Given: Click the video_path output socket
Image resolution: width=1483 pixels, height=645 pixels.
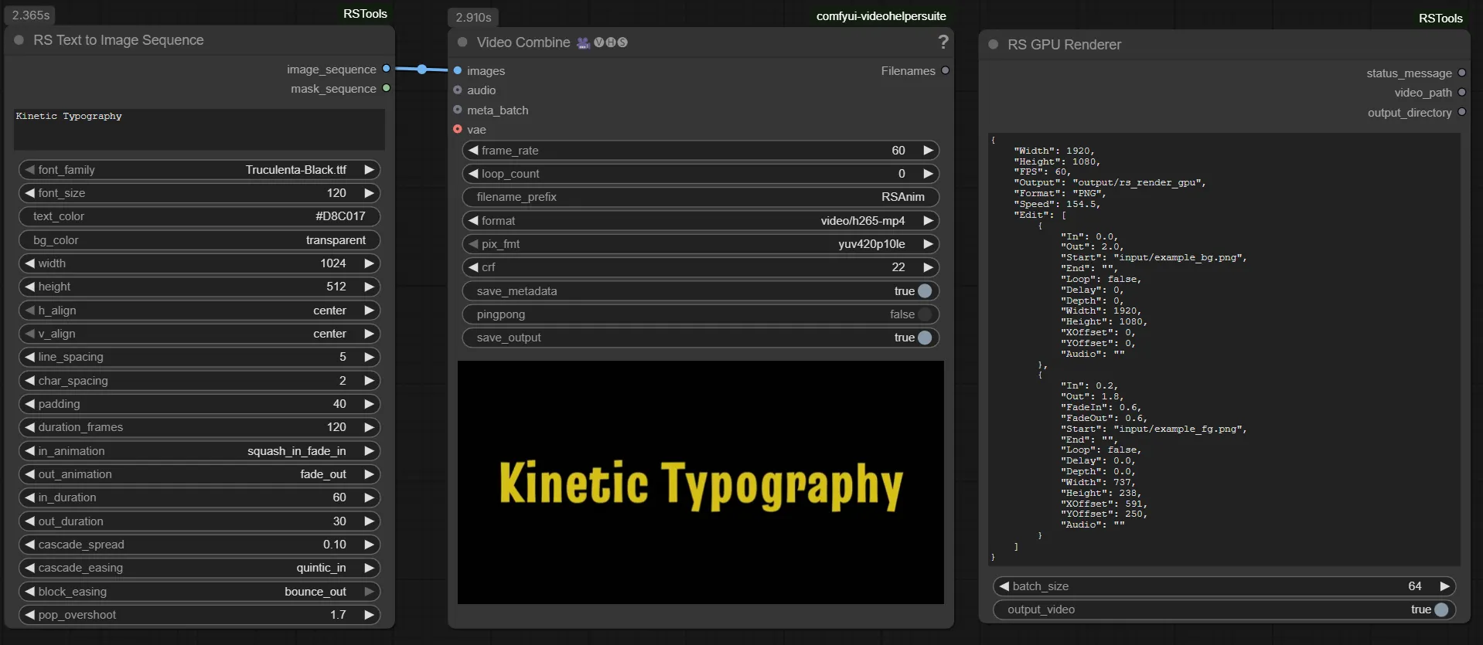Looking at the screenshot, I should tap(1461, 93).
